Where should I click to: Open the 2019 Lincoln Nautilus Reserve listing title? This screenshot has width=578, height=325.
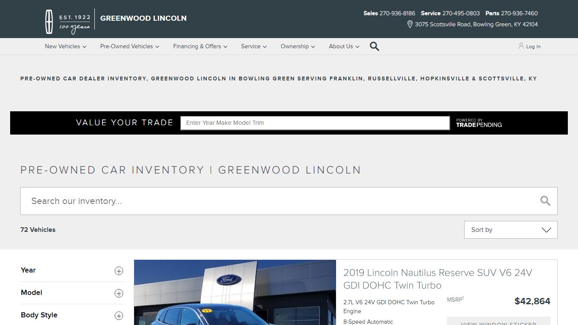click(x=438, y=279)
